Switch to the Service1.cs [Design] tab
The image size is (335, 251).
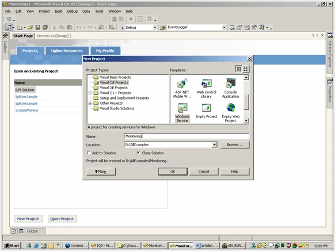point(52,36)
